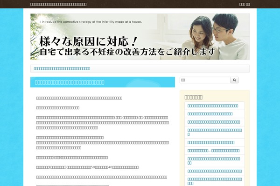
Task: Open the first link in sidebar article list
Action: tap(213, 106)
